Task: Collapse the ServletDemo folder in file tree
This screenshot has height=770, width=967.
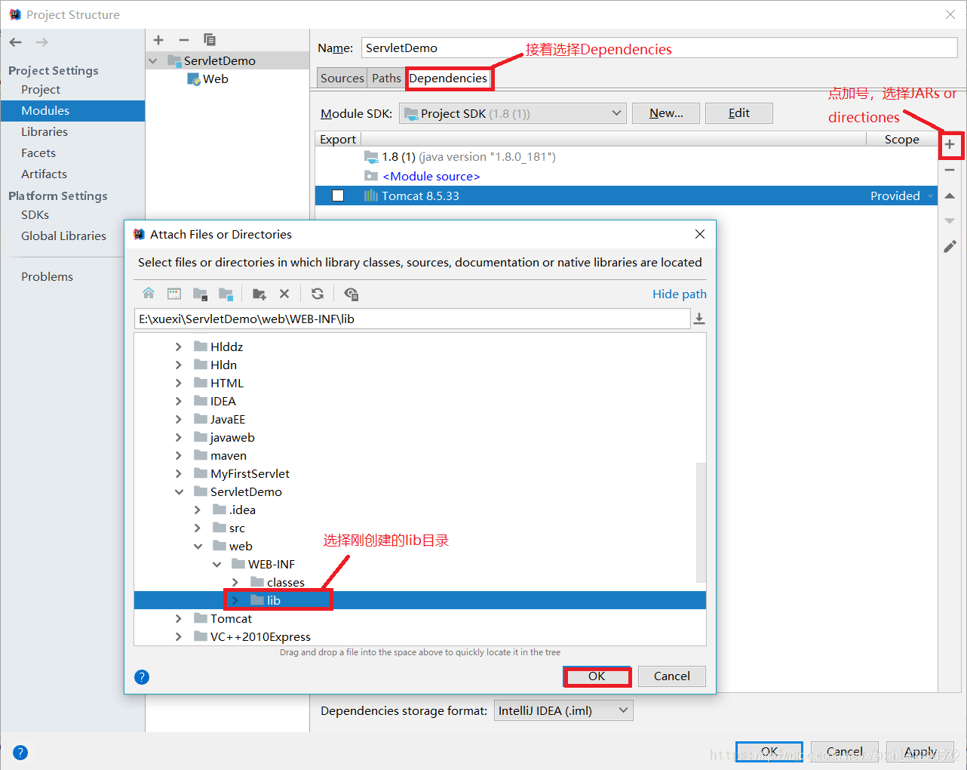Action: click(179, 491)
